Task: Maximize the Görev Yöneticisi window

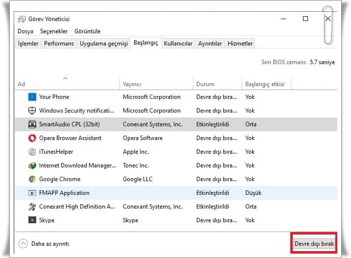Action: (x=305, y=19)
